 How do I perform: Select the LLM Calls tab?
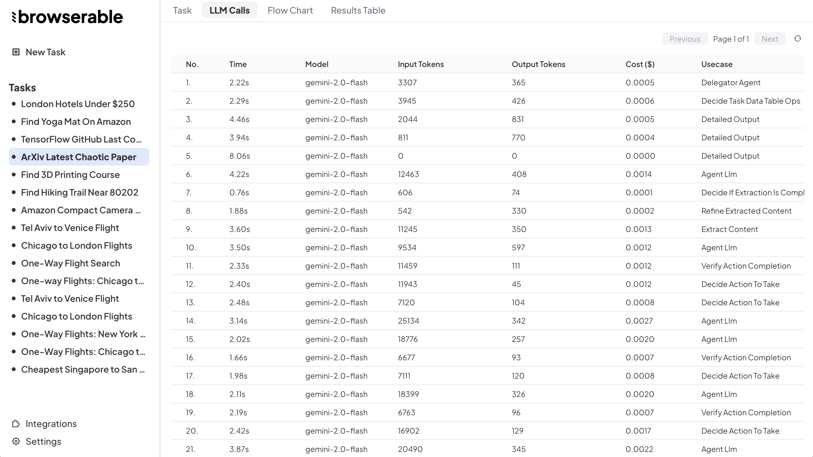pyautogui.click(x=229, y=10)
